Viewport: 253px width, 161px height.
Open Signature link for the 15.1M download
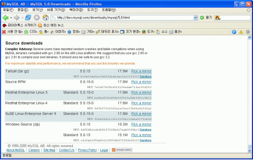[x=145, y=140]
